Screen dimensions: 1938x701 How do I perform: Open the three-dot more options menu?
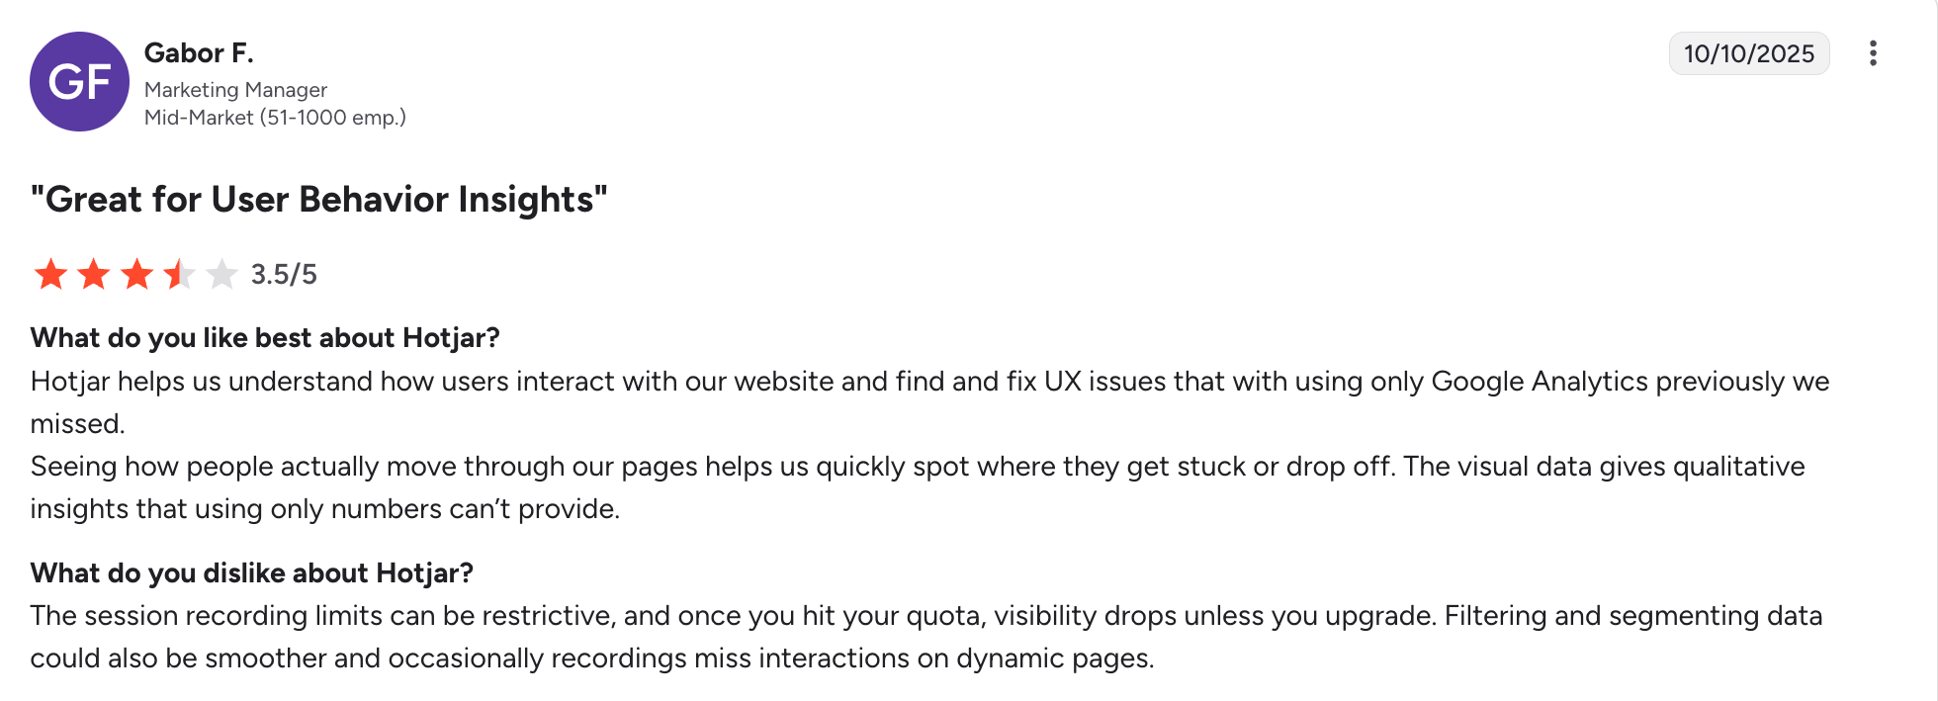[x=1873, y=53]
